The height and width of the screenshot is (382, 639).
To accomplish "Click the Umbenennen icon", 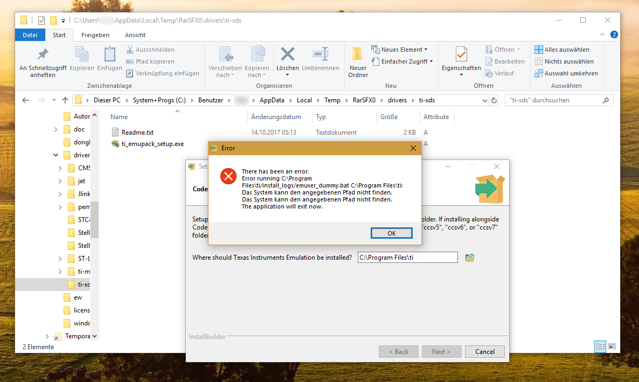I will 321,54.
